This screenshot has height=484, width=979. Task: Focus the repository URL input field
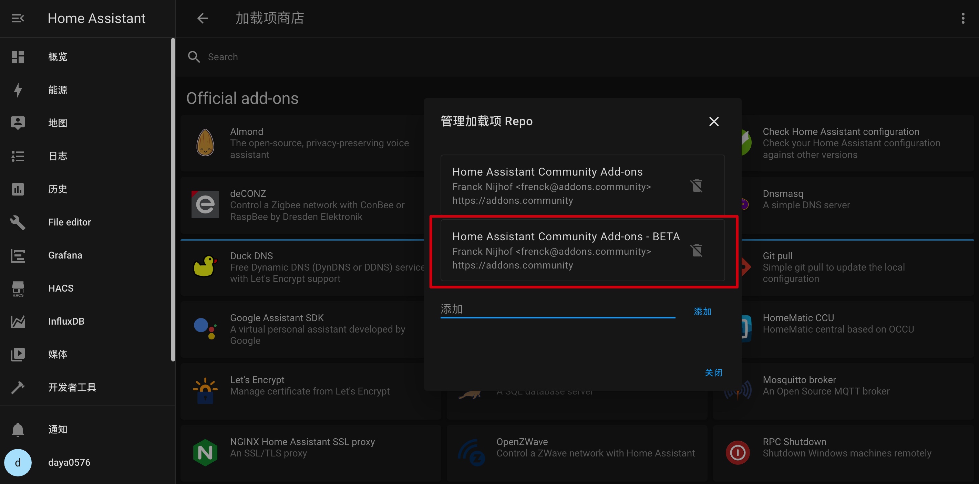557,309
